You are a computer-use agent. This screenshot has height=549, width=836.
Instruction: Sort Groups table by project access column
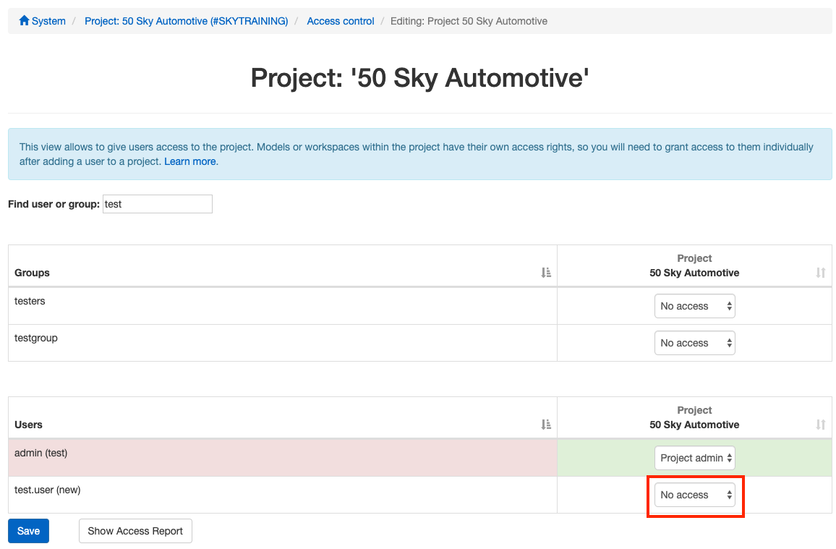pos(820,273)
